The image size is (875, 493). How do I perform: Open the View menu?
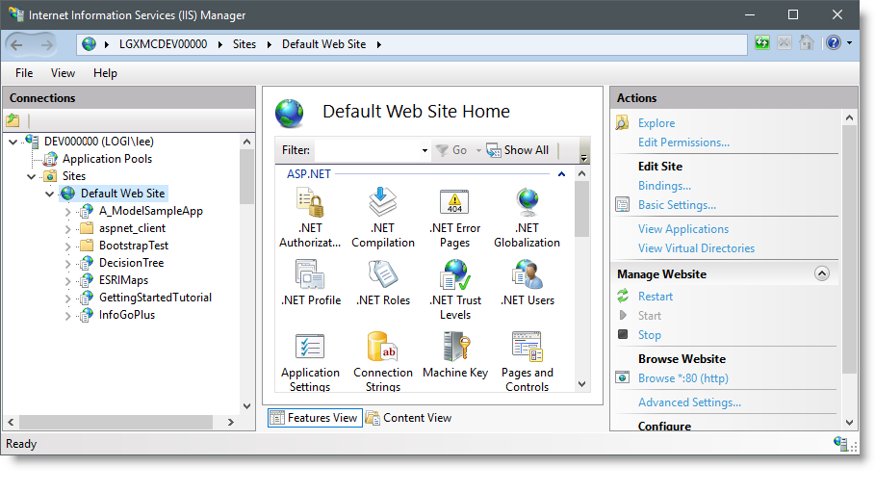[63, 73]
